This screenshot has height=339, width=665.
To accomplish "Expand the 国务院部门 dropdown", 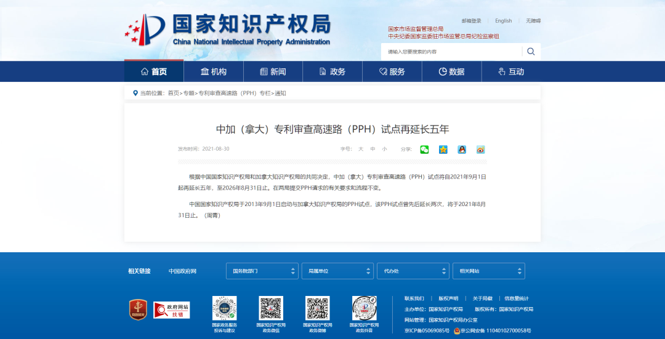I will 262,271.
